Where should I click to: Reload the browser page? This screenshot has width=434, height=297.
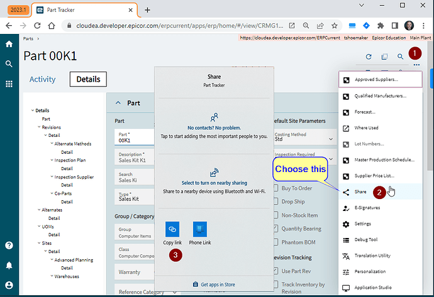coord(37,26)
